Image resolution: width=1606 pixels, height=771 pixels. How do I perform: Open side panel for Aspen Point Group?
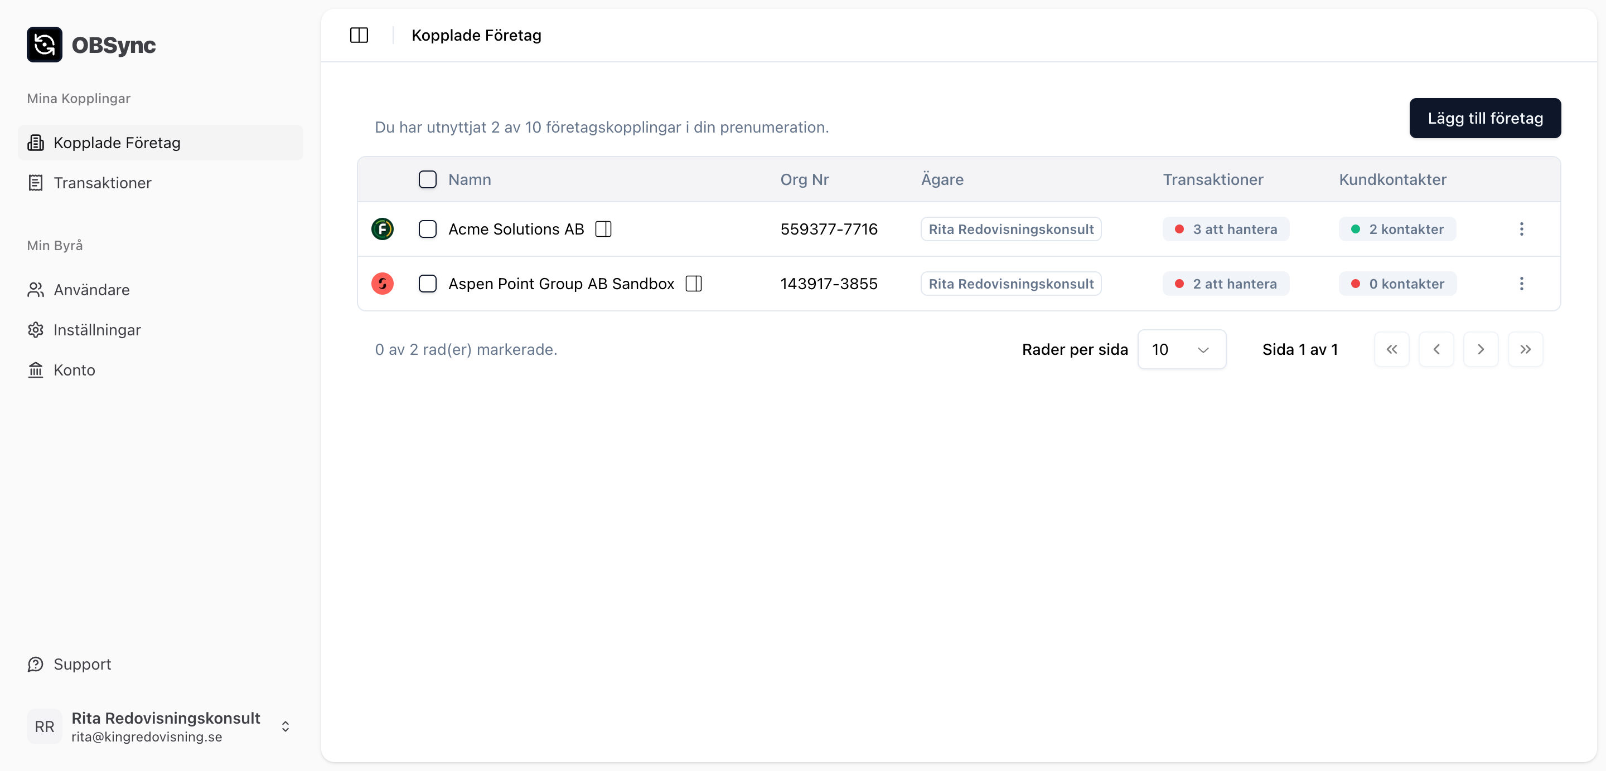pyautogui.click(x=693, y=284)
